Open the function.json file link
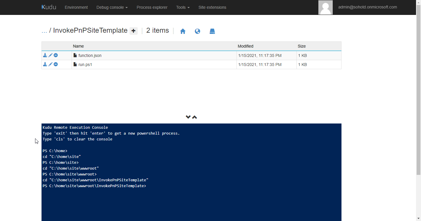Screen dimensions: 421x221 pos(90,55)
